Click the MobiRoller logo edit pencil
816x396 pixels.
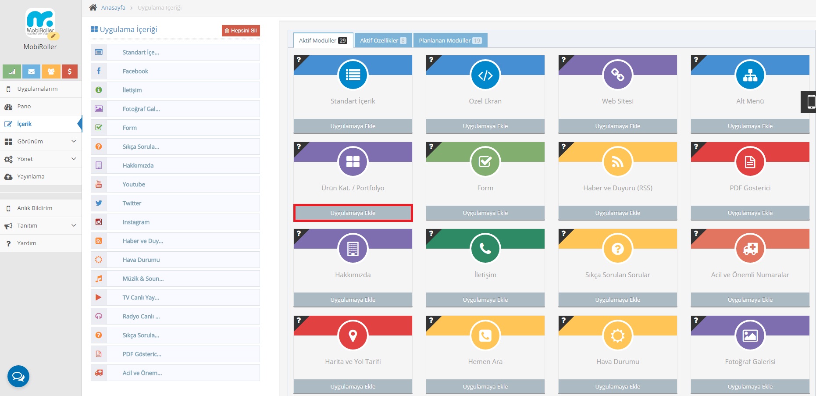(53, 36)
